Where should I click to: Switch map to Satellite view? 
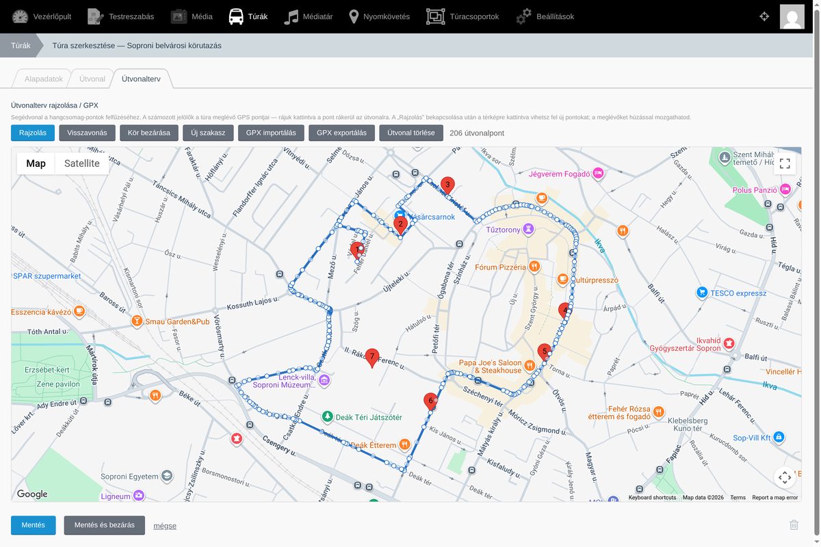click(82, 163)
